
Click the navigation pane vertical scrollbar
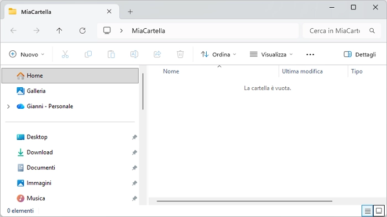pyautogui.click(x=143, y=92)
